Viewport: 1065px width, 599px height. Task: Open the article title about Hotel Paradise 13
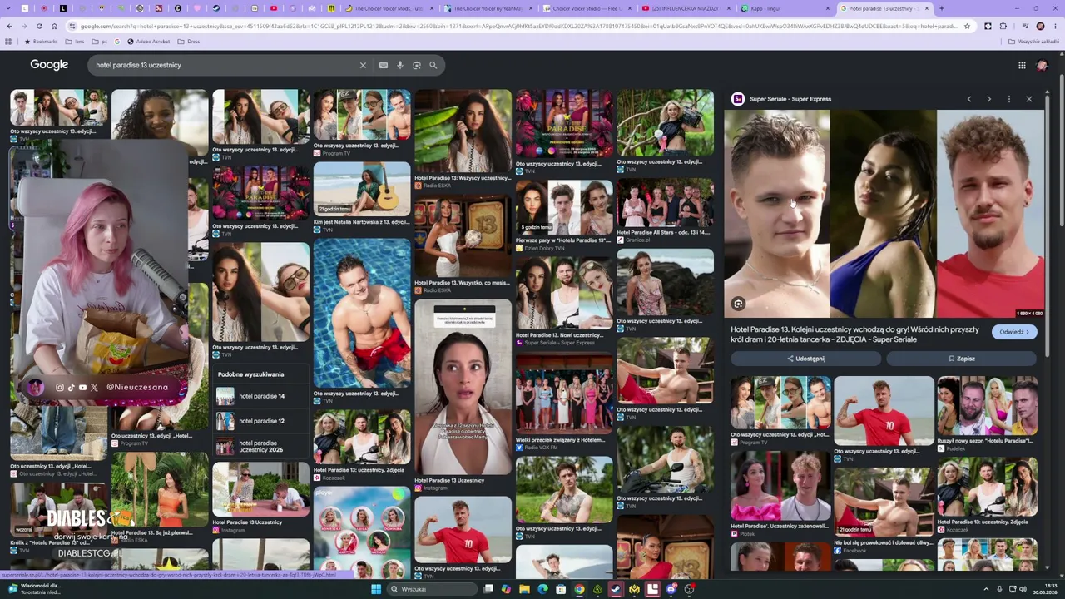pyautogui.click(x=854, y=334)
